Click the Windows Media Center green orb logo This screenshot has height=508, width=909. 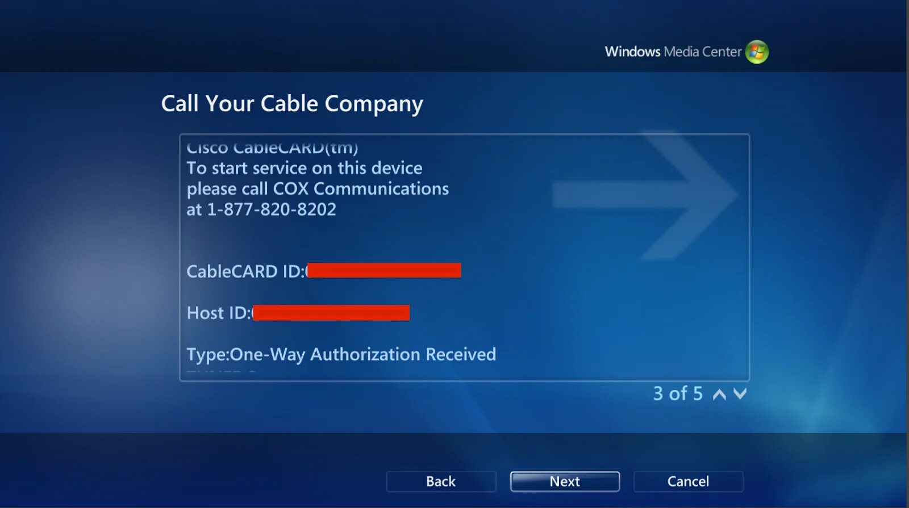click(757, 52)
